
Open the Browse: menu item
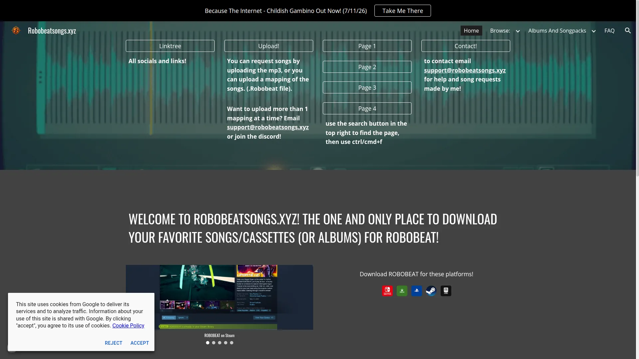pos(500,31)
